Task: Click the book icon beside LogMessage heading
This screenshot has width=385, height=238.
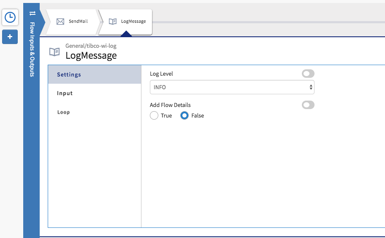Action: coord(54,52)
